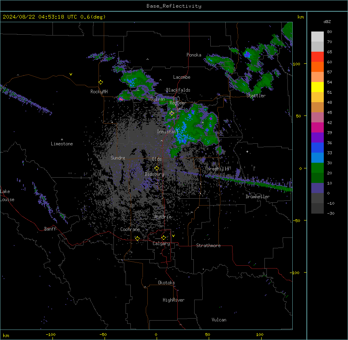Click the Airdrie label

163,217
